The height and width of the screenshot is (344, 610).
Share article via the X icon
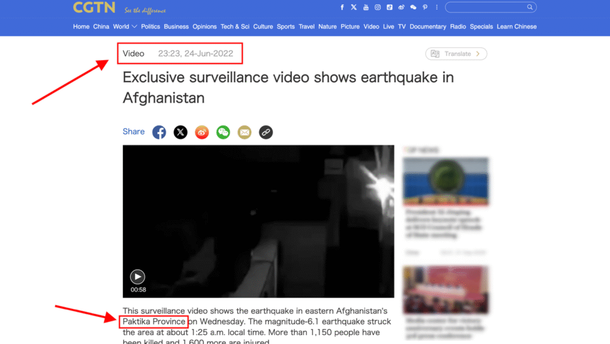point(180,132)
